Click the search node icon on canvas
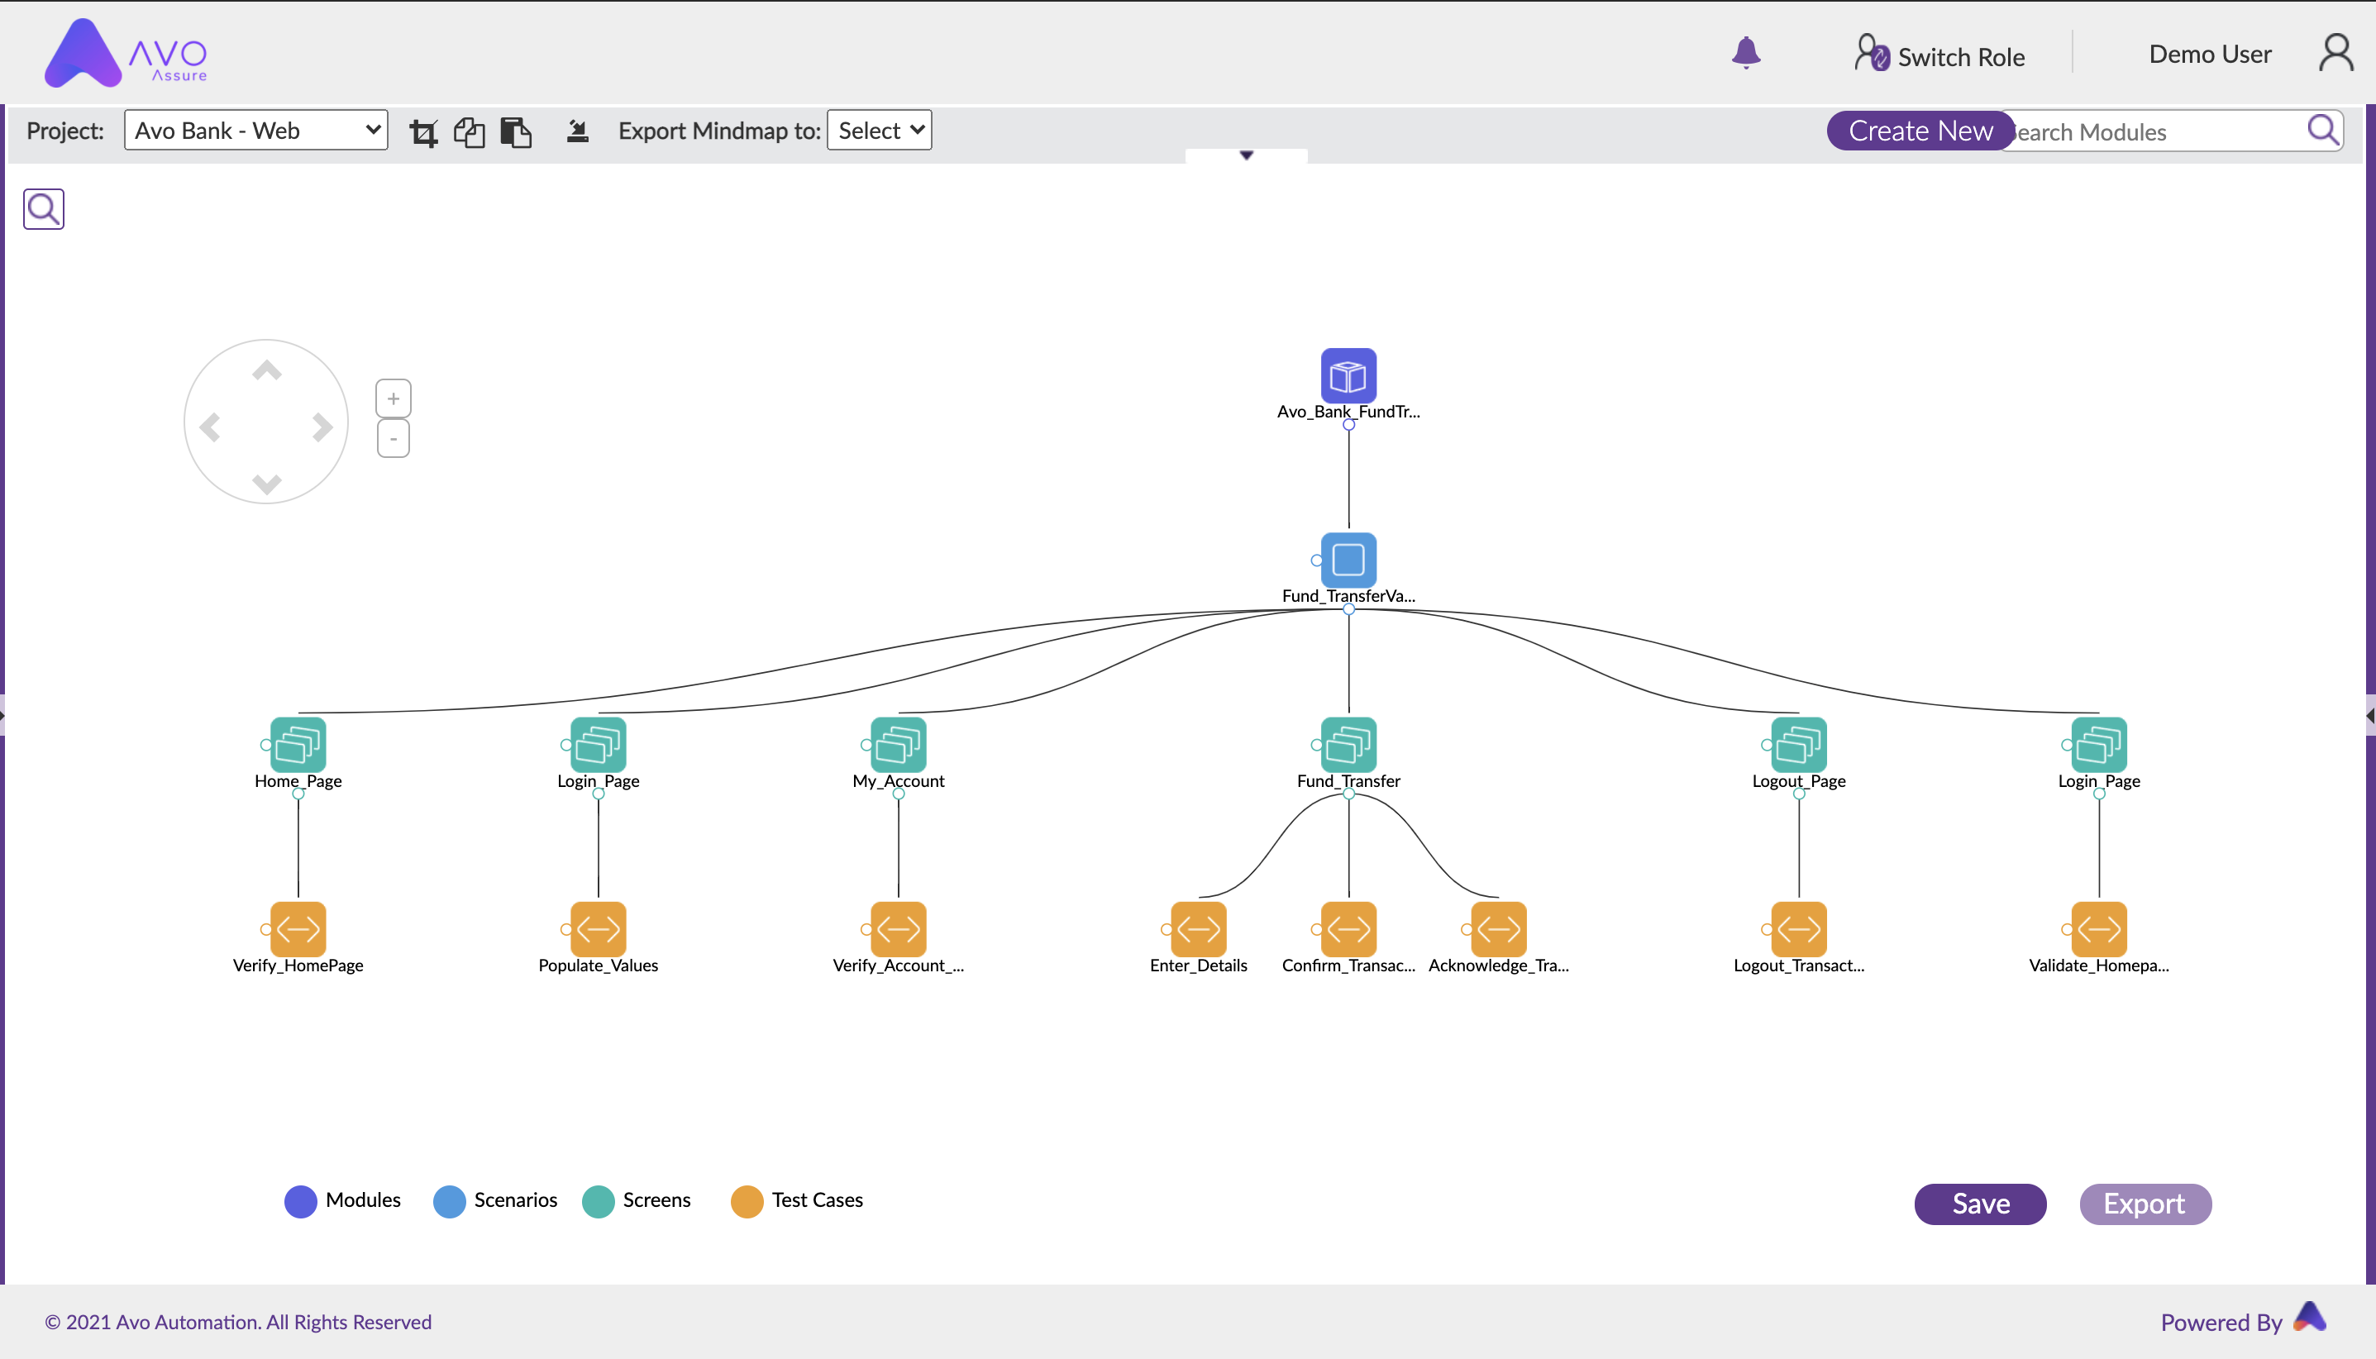Screen dimensions: 2376x1359 [43, 209]
